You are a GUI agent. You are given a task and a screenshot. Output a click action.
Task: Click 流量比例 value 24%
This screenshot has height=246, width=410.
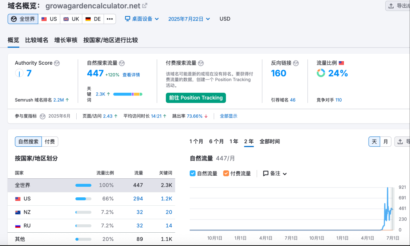point(338,73)
